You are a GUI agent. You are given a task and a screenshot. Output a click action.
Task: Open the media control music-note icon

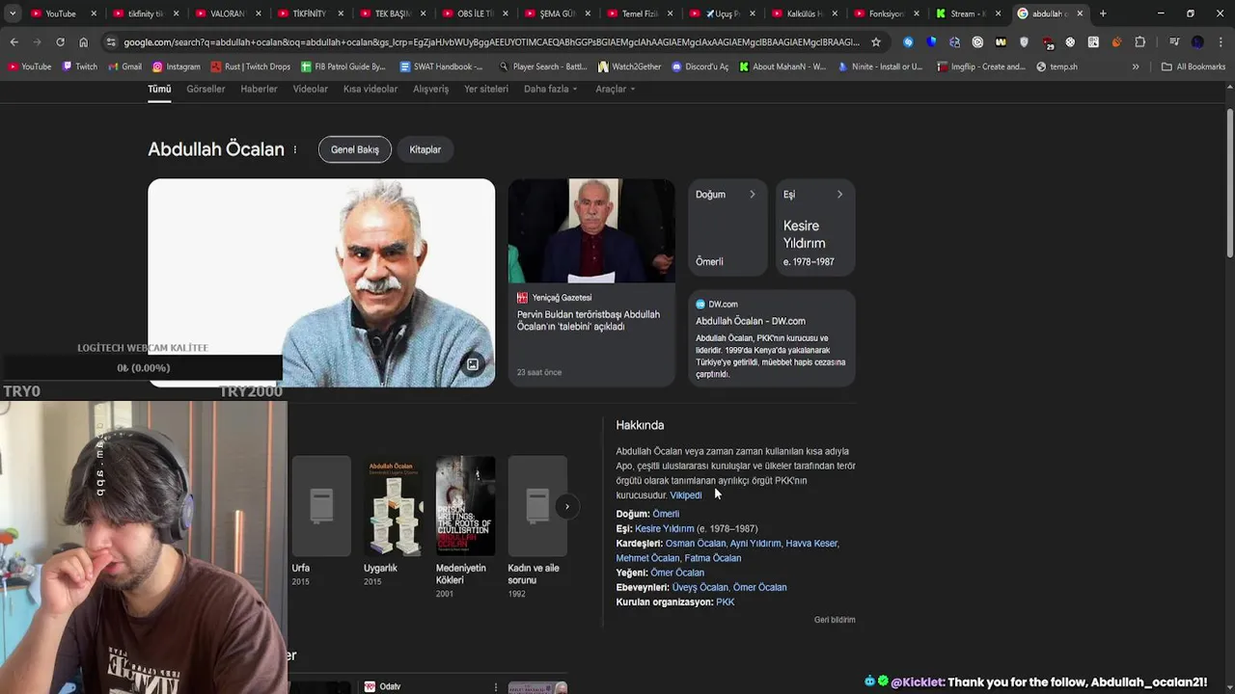coord(1174,42)
